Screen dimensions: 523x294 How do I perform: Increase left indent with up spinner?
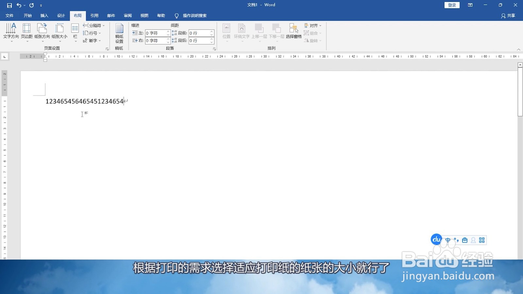pyautogui.click(x=168, y=31)
